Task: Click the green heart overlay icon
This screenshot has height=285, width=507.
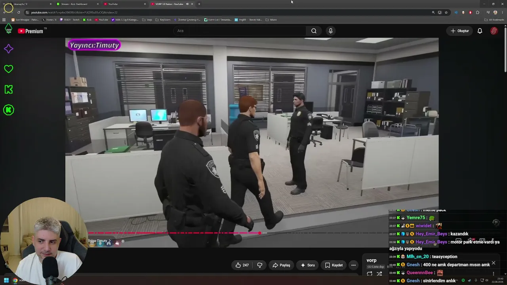Action: click(x=8, y=69)
